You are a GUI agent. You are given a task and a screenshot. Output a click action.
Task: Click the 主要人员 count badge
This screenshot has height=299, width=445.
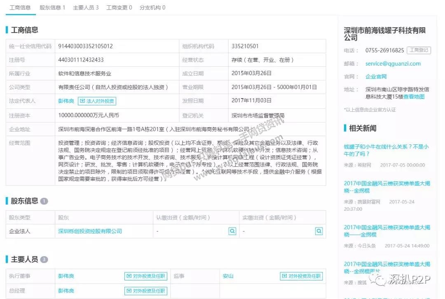[44, 259]
